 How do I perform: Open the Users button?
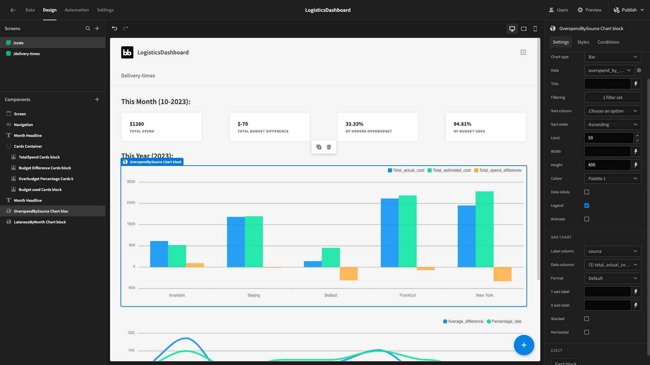[x=558, y=10]
